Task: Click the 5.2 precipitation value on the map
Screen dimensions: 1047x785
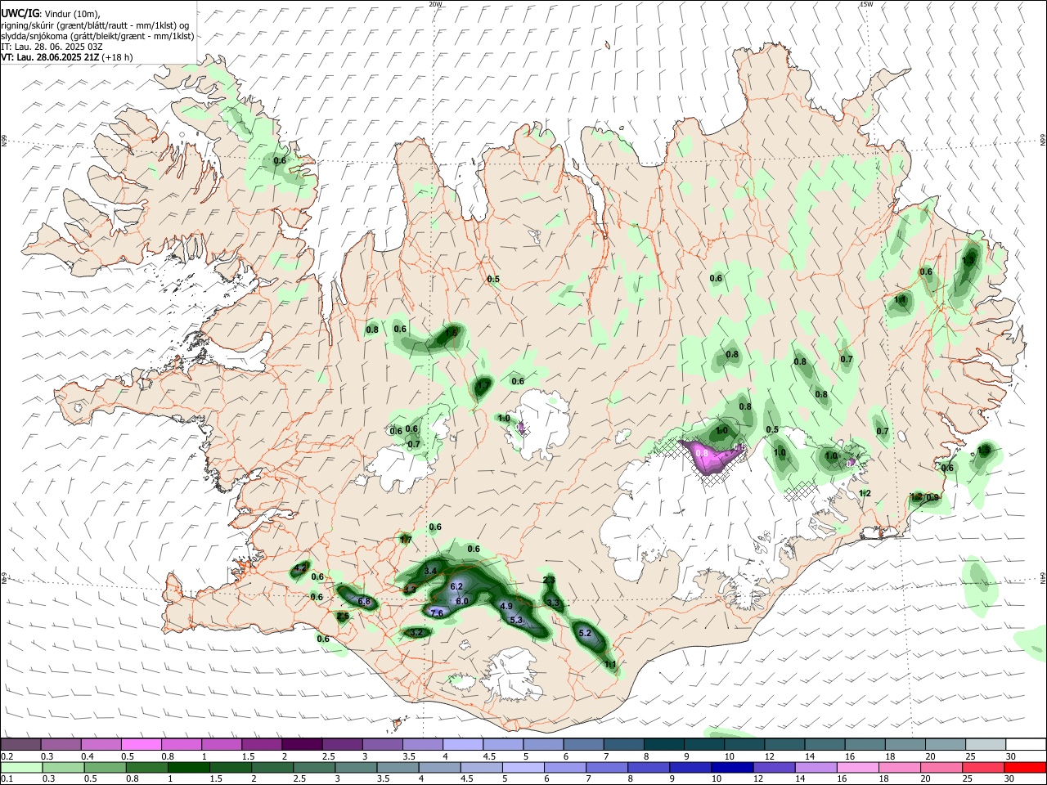Action: (585, 633)
